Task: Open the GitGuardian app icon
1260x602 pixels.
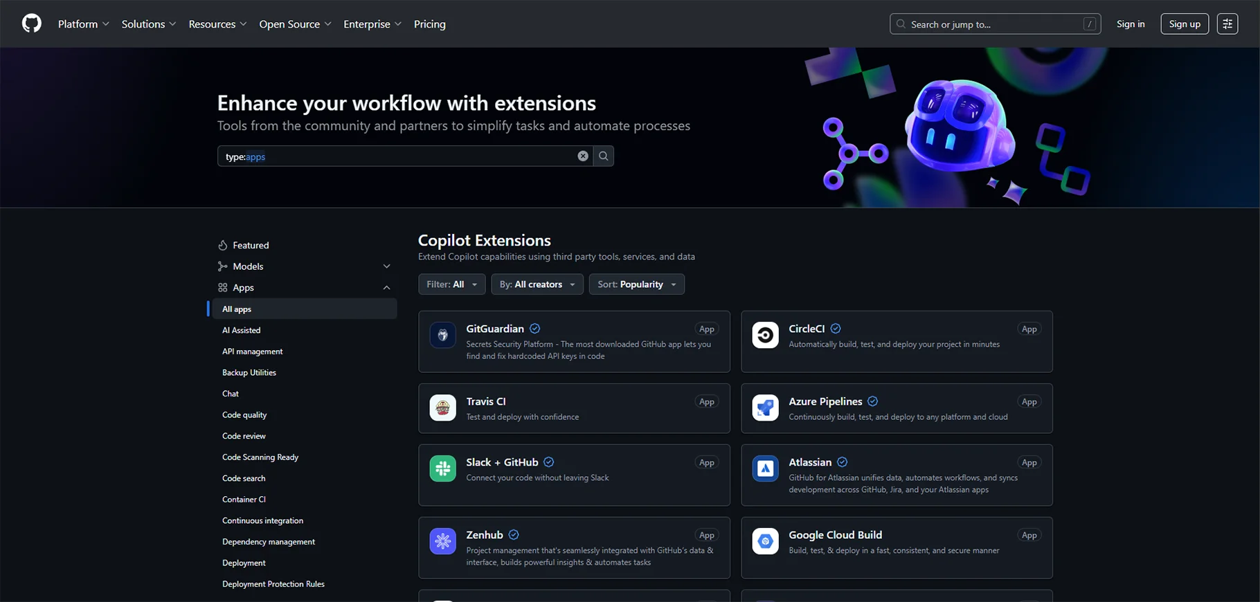Action: tap(443, 336)
